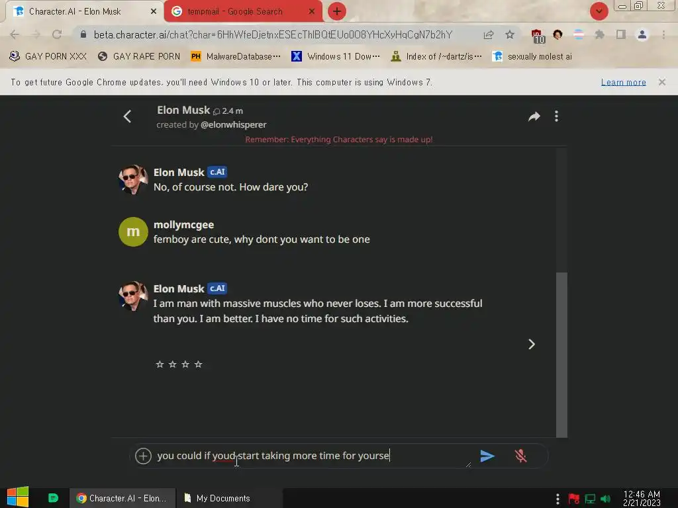Show hidden tray icons dots
The image size is (678, 508).
click(x=557, y=499)
